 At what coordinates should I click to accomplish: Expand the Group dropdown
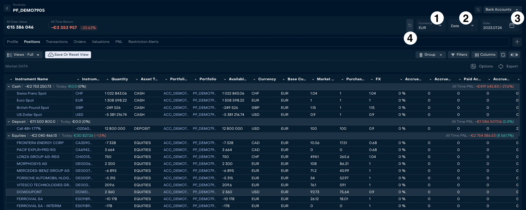(x=431, y=55)
